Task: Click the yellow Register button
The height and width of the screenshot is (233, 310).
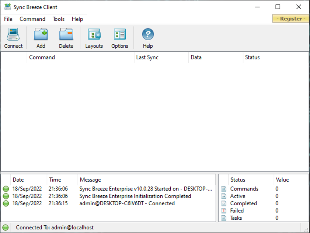Action: tap(291, 18)
